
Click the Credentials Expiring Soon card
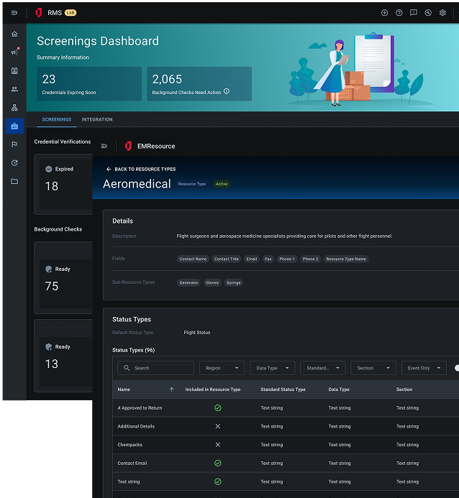89,84
